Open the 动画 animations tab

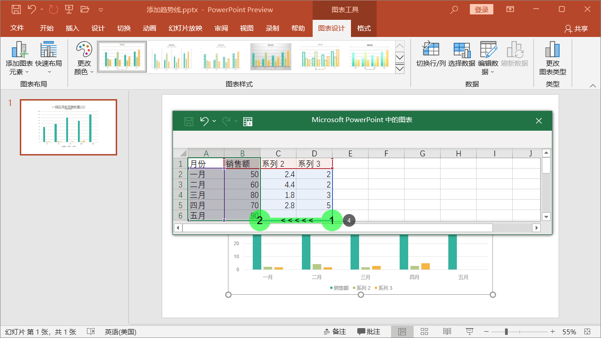pyautogui.click(x=150, y=28)
